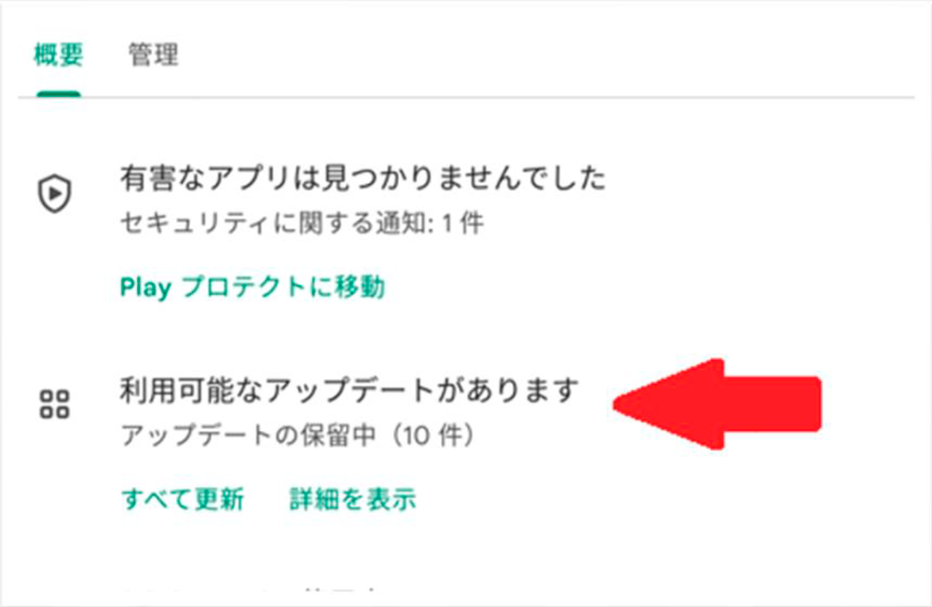Switch to the 概要 tab
Viewport: 932px width, 607px height.
[x=58, y=55]
